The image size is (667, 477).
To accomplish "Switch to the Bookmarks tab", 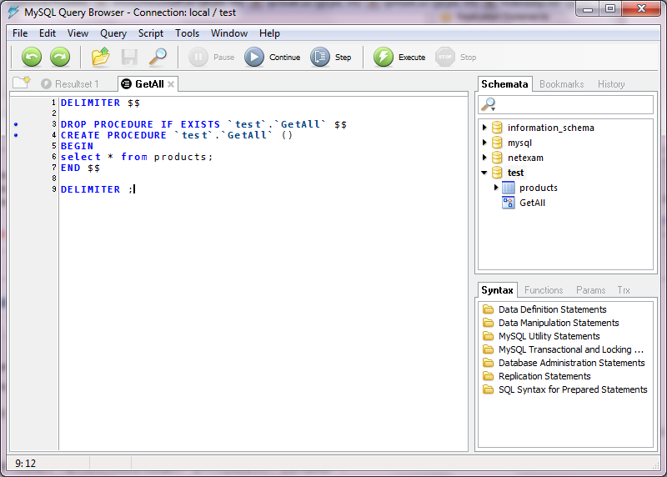I will pyautogui.click(x=561, y=84).
